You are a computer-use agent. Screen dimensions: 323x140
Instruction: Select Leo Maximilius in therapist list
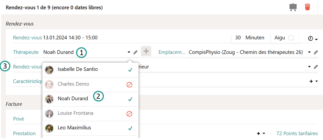74,128
